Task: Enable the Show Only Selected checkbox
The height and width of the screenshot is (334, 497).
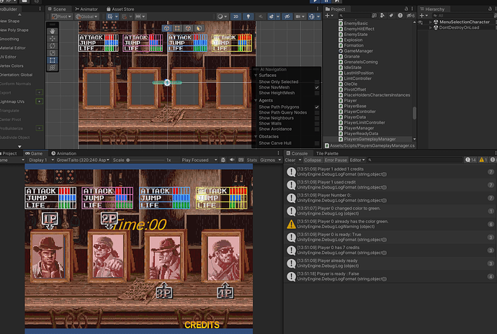Action: point(317,81)
